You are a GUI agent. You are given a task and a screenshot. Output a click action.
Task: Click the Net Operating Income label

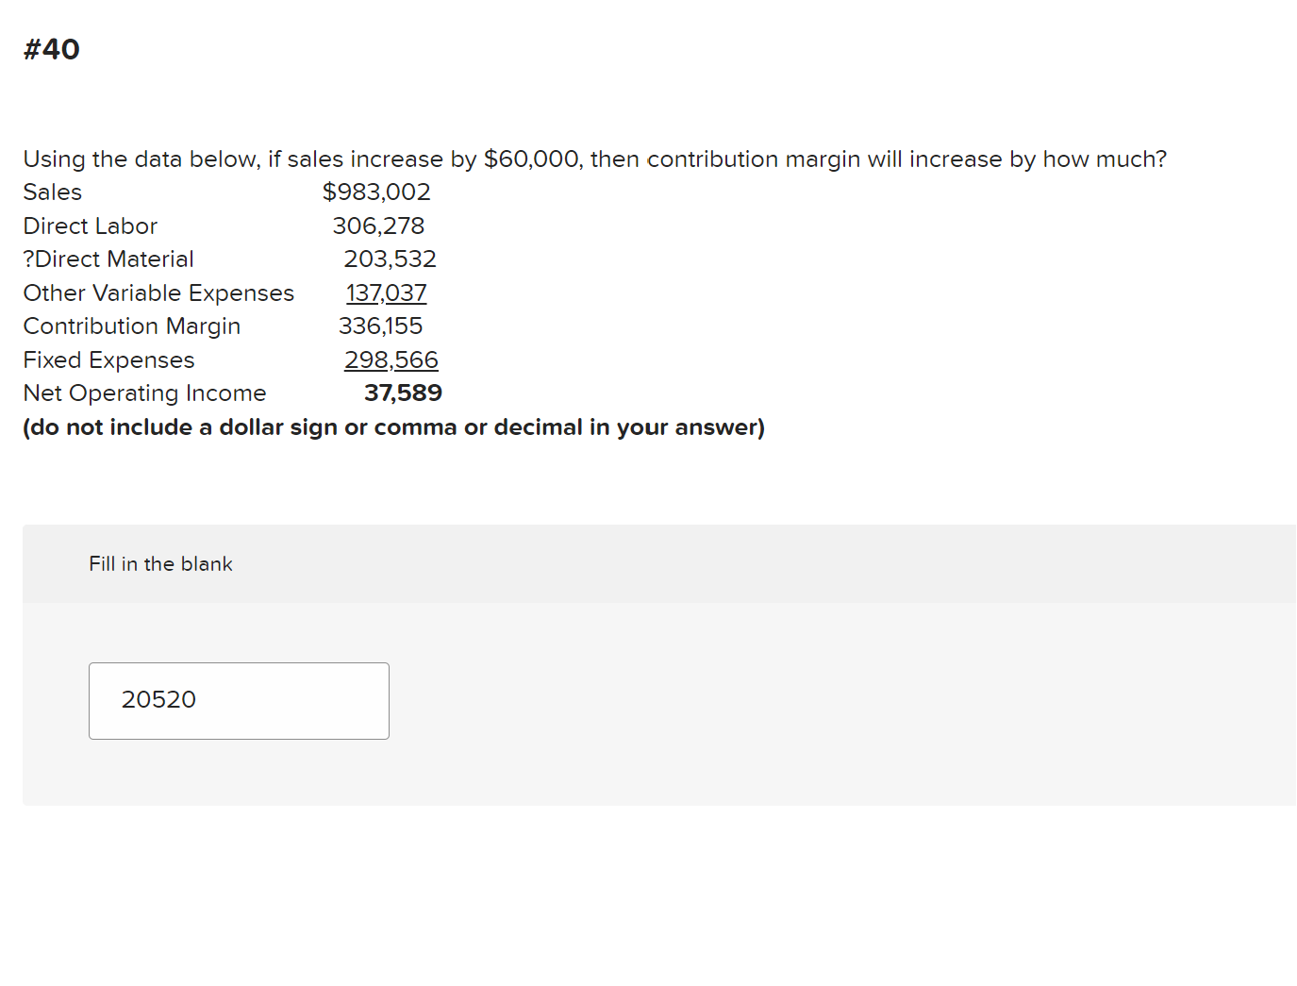click(144, 393)
